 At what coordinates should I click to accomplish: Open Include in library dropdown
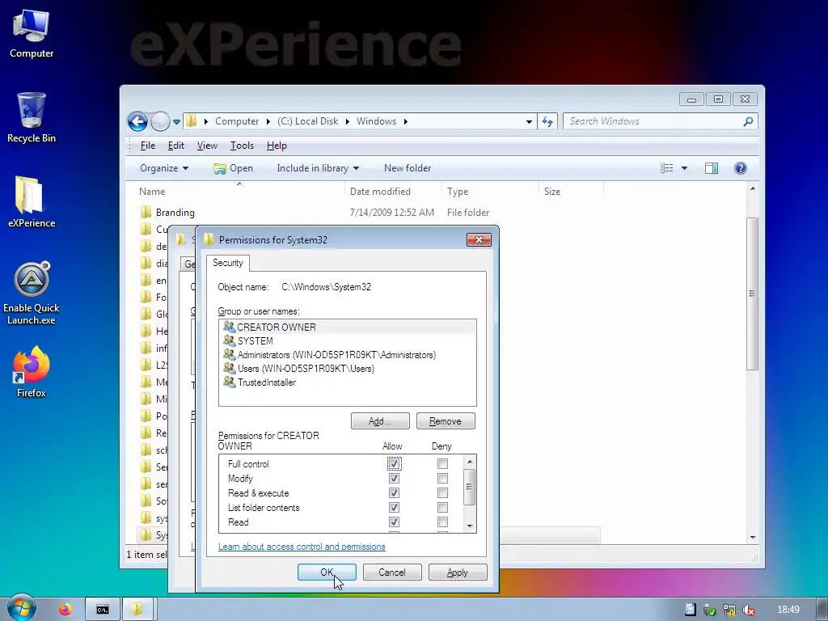(x=318, y=168)
